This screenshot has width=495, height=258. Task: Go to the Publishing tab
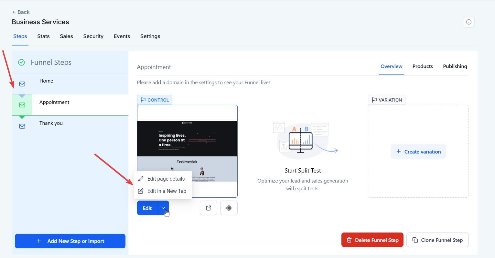(455, 66)
